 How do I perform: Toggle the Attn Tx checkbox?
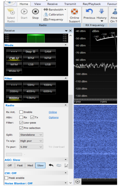click(x=32, y=117)
